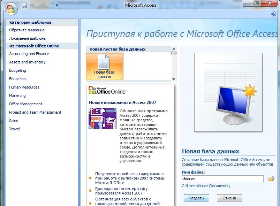The height and width of the screenshot is (206, 280).
Task: Close the Microsoft Access window
Action: 270,3
